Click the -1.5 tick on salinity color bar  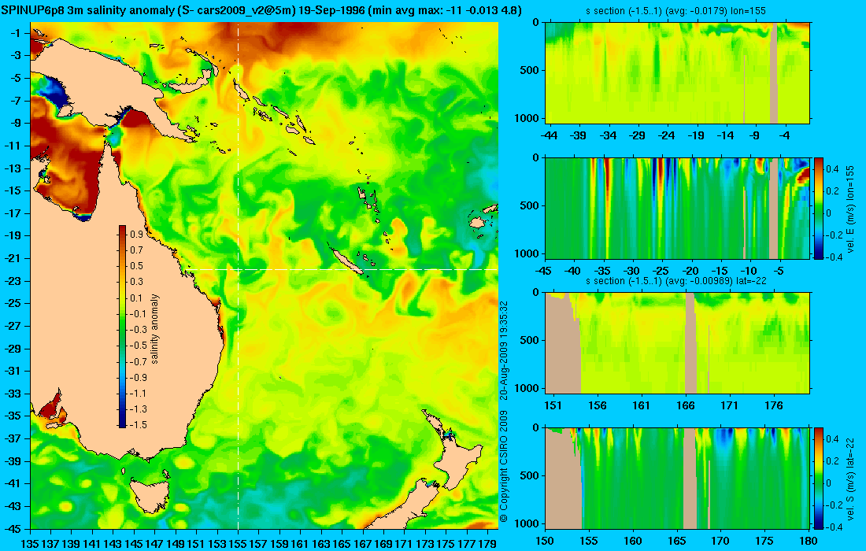(x=138, y=424)
